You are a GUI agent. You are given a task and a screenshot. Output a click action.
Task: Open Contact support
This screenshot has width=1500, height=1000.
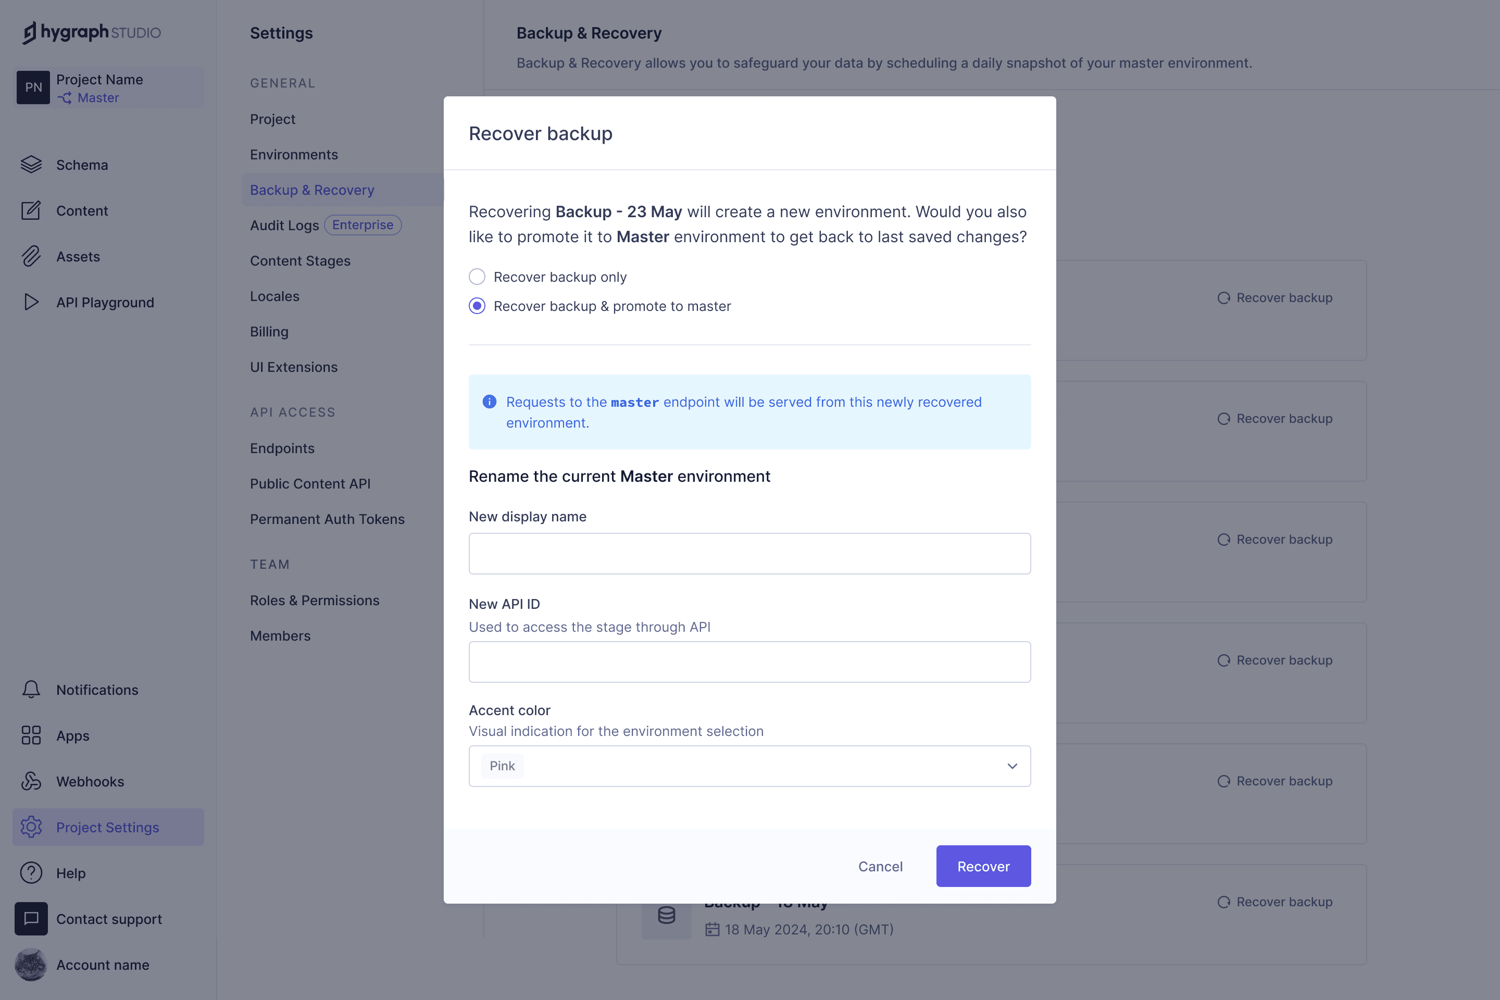(x=108, y=919)
